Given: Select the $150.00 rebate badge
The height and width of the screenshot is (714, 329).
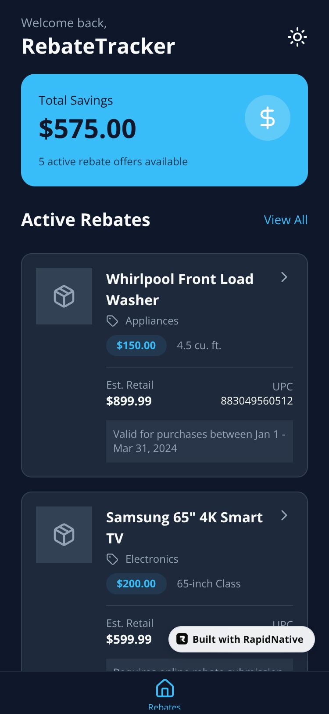Looking at the screenshot, I should pos(136,345).
